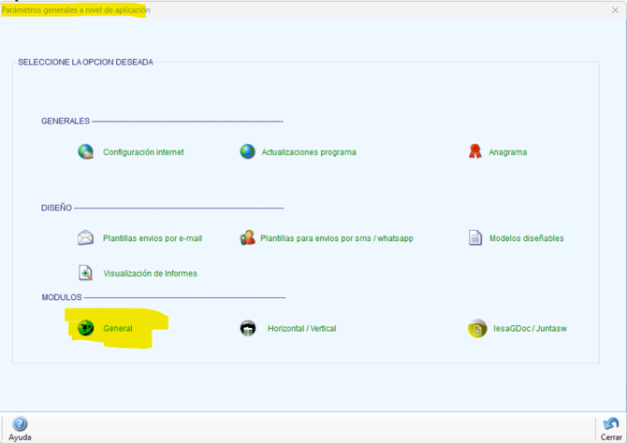
Task: Open the Actualizaciones programa label
Action: tap(309, 152)
